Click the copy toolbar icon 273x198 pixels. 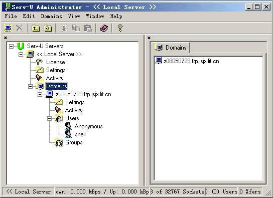click(76, 28)
